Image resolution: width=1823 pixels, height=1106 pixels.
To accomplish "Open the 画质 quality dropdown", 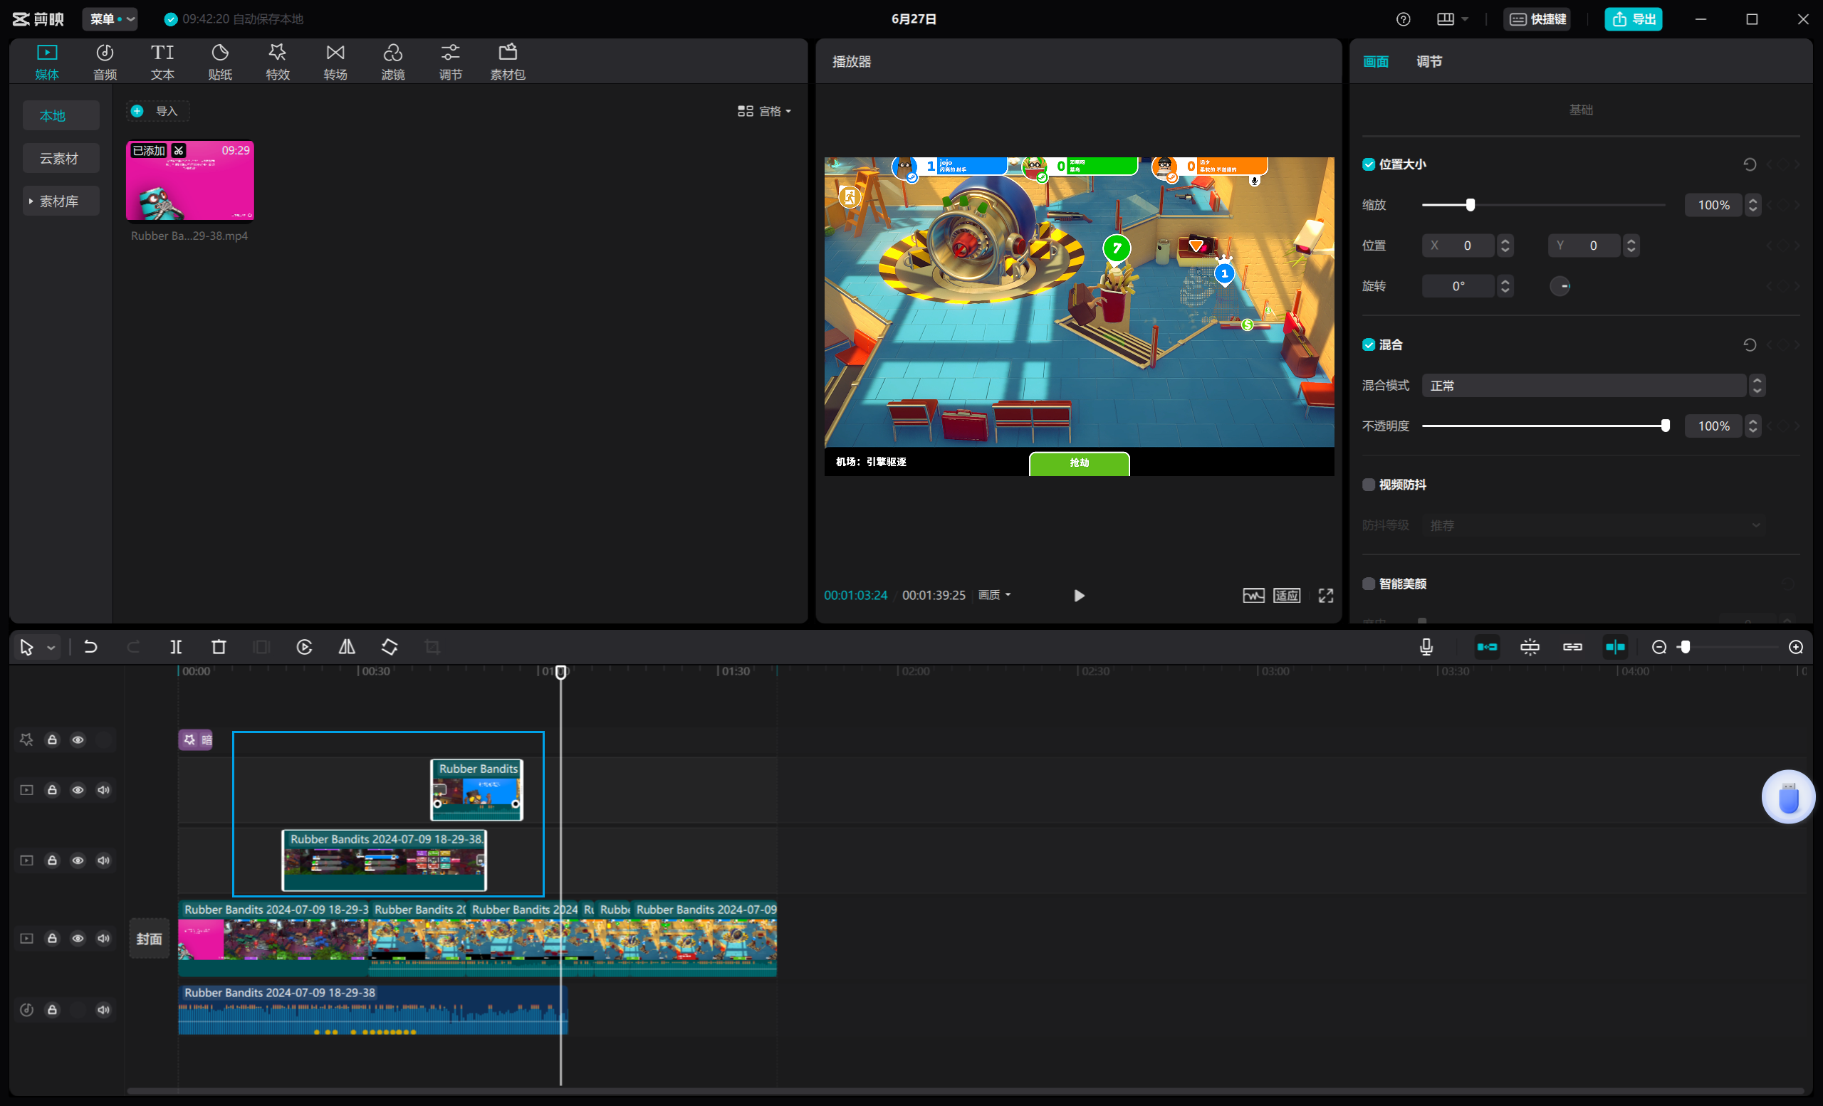I will click(994, 595).
